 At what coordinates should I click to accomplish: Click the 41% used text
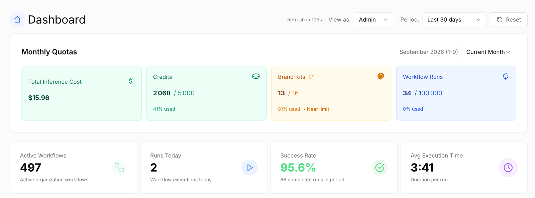pos(164,109)
